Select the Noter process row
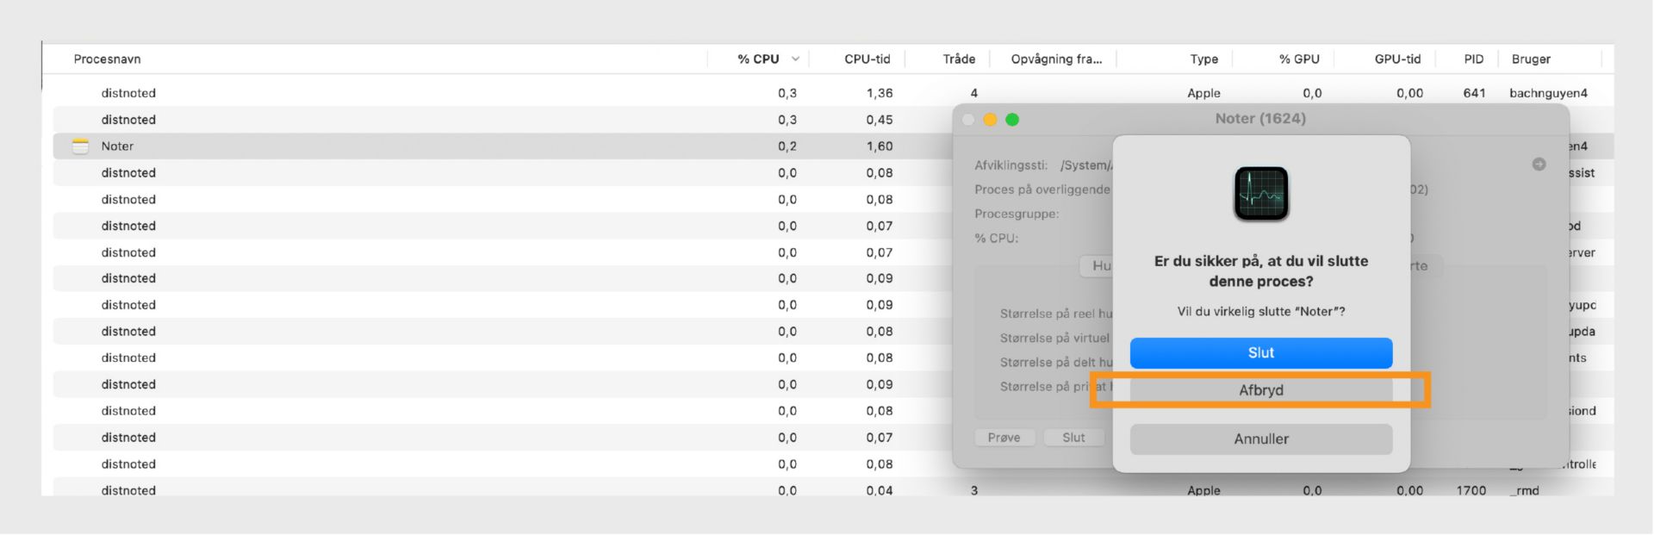This screenshot has width=1654, height=535. (431, 146)
